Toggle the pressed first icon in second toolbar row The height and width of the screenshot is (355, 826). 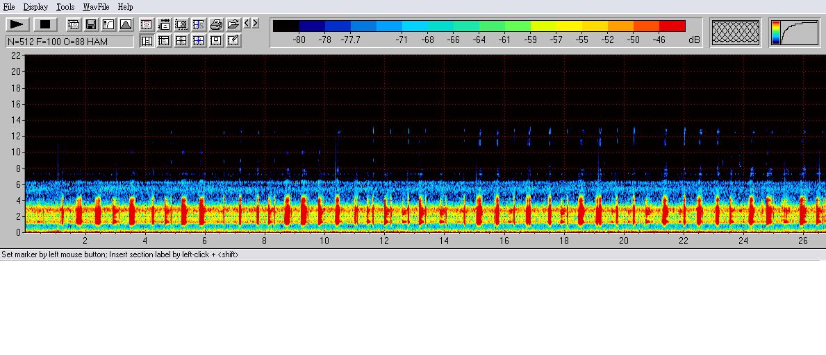[x=147, y=41]
